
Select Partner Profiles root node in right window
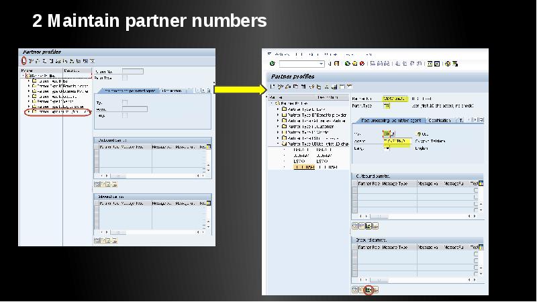pos(294,103)
